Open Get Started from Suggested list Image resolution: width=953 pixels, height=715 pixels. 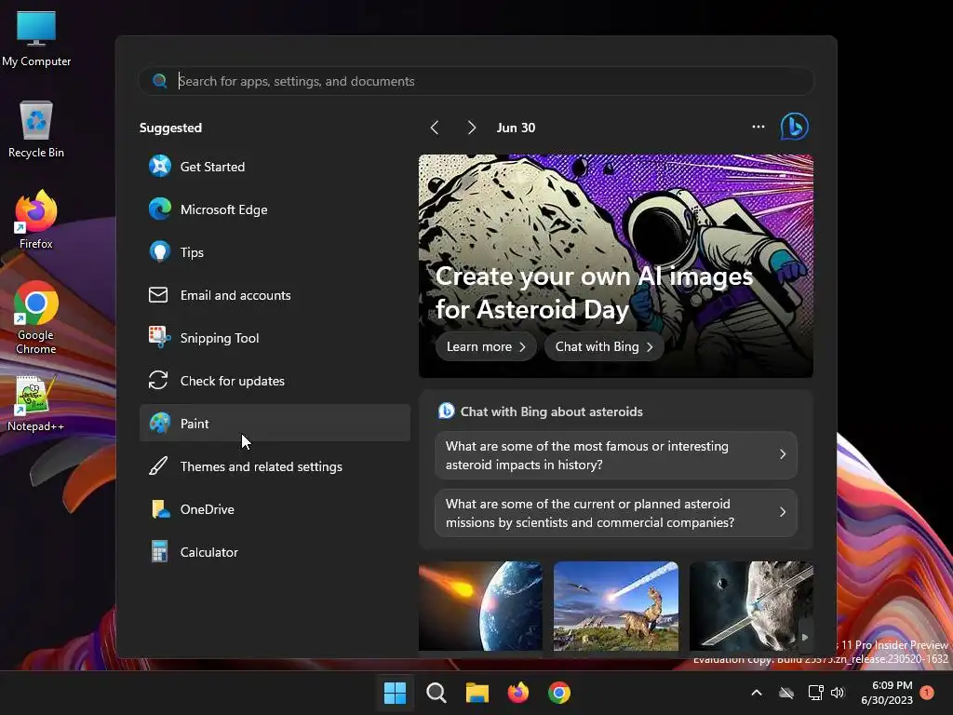tap(275, 167)
